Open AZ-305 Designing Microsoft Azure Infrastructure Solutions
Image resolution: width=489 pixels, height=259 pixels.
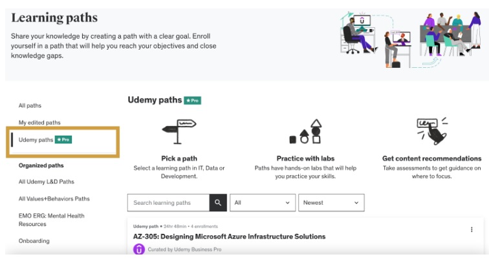click(x=229, y=236)
